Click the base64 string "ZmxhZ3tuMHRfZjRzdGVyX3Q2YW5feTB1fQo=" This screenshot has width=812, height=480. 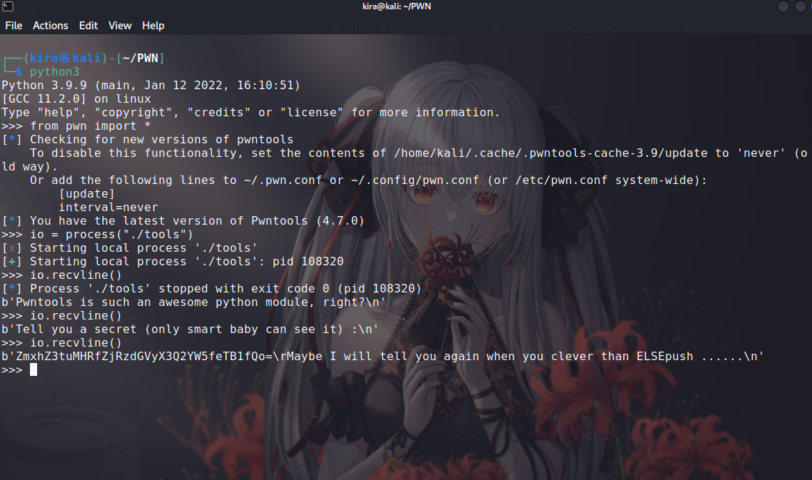coord(144,356)
